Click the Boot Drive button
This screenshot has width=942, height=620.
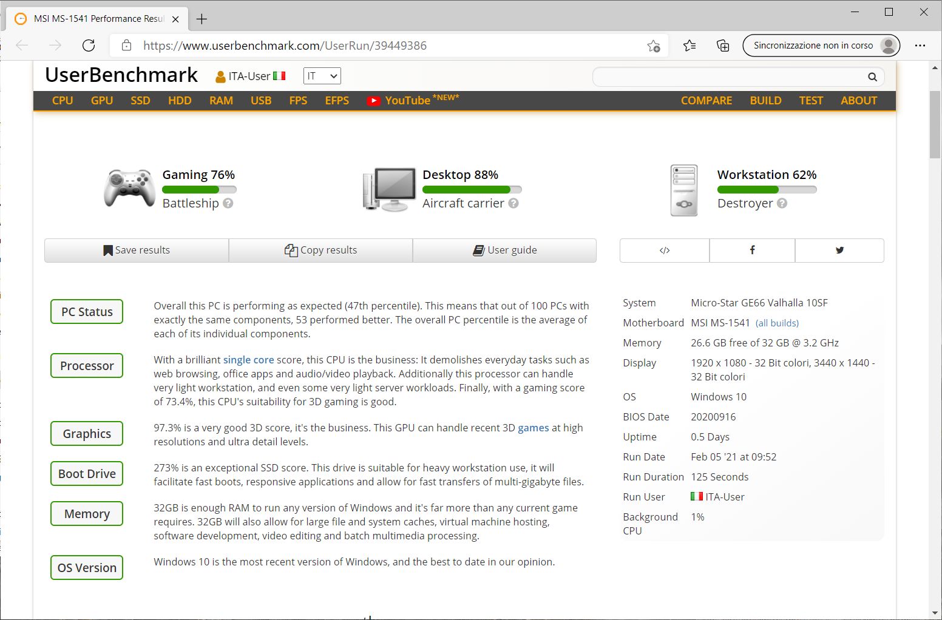click(x=87, y=474)
